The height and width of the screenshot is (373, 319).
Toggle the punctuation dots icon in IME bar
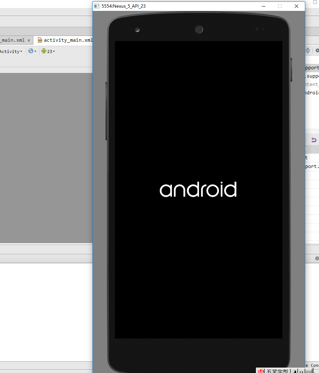coord(301,371)
